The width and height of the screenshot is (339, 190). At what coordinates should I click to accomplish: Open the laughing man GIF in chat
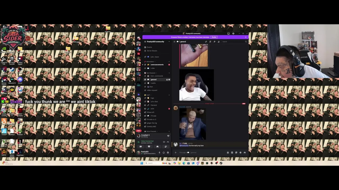click(x=197, y=85)
